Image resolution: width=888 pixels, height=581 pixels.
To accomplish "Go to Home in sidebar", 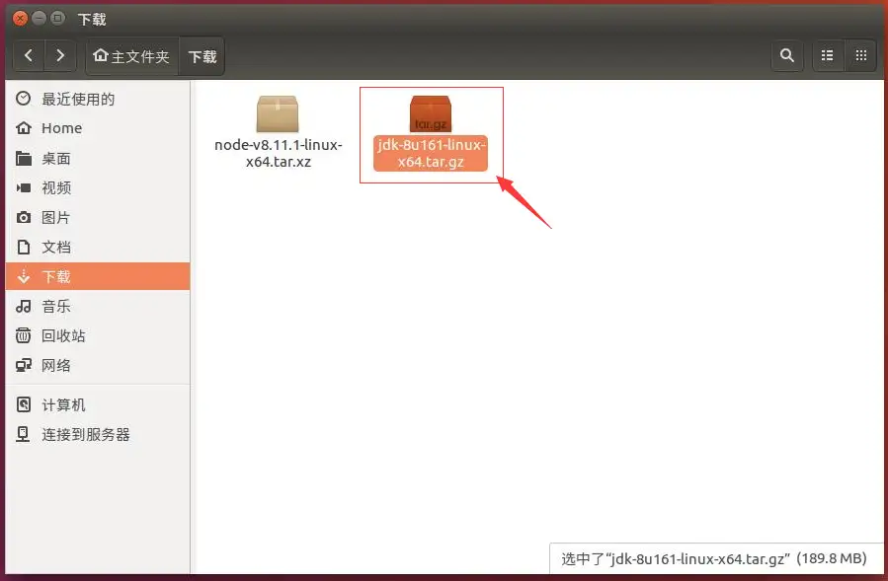I will [x=61, y=128].
